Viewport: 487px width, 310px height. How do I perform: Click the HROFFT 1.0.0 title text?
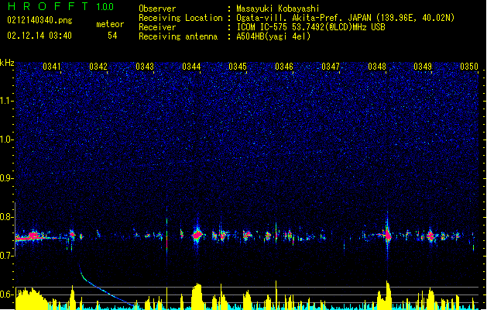click(x=61, y=6)
